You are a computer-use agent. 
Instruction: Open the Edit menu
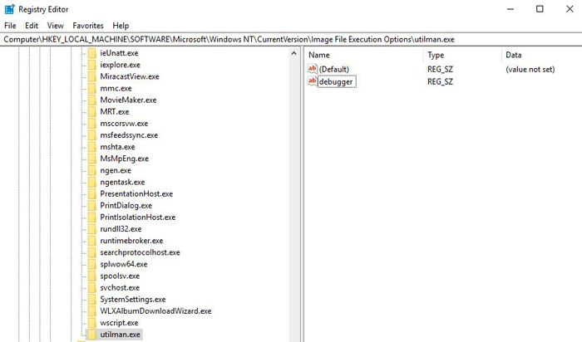coord(32,26)
